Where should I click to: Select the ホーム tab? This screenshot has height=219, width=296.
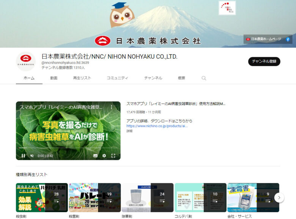click(29, 78)
